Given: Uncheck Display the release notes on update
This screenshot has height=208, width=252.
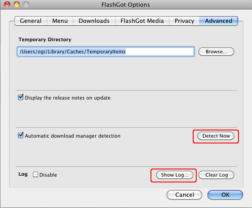Looking at the screenshot, I should tap(21, 97).
